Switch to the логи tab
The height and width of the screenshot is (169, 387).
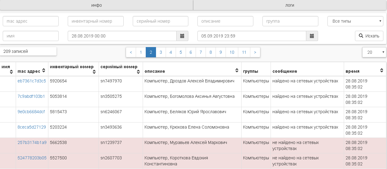click(x=290, y=5)
